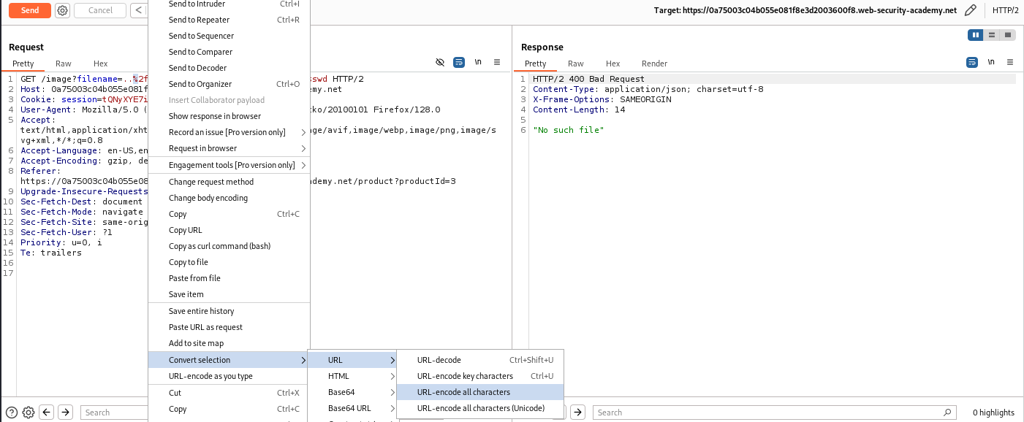Switch Request view to Raw tab
The height and width of the screenshot is (422, 1024).
click(x=64, y=64)
